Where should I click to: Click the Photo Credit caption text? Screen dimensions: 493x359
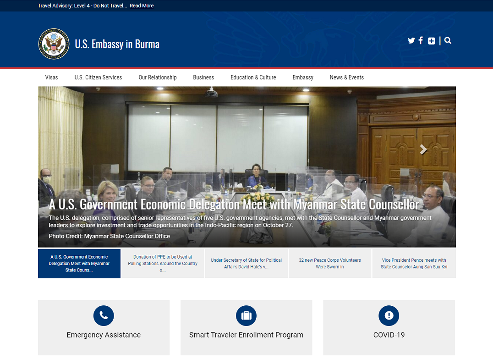[109, 236]
